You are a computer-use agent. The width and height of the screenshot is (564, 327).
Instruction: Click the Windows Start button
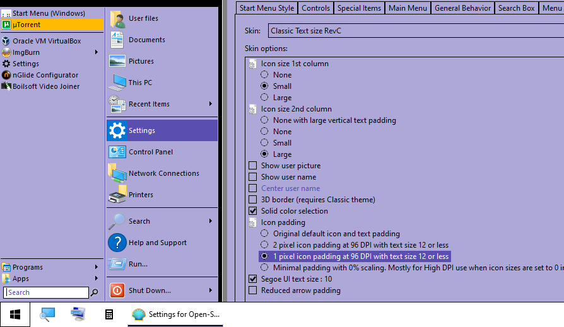[15, 314]
